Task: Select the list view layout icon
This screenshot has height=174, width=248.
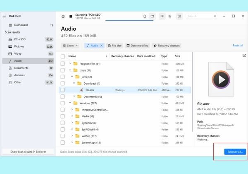Action: 162,16
